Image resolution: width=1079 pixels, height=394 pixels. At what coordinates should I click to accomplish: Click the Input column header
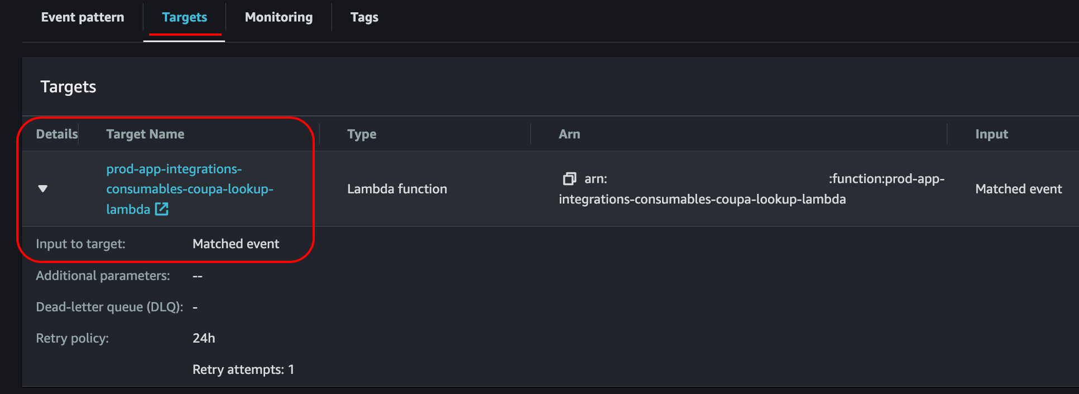(991, 134)
